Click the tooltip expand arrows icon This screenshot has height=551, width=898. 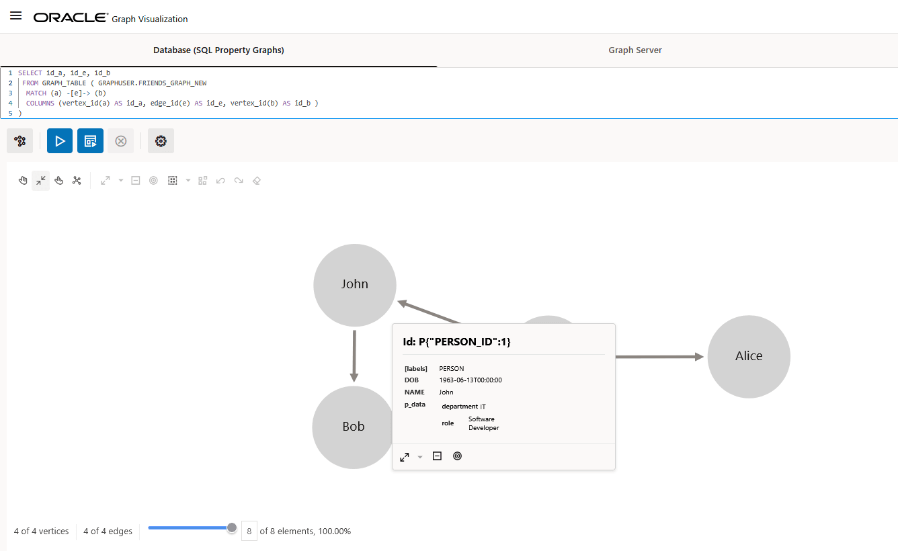point(404,457)
